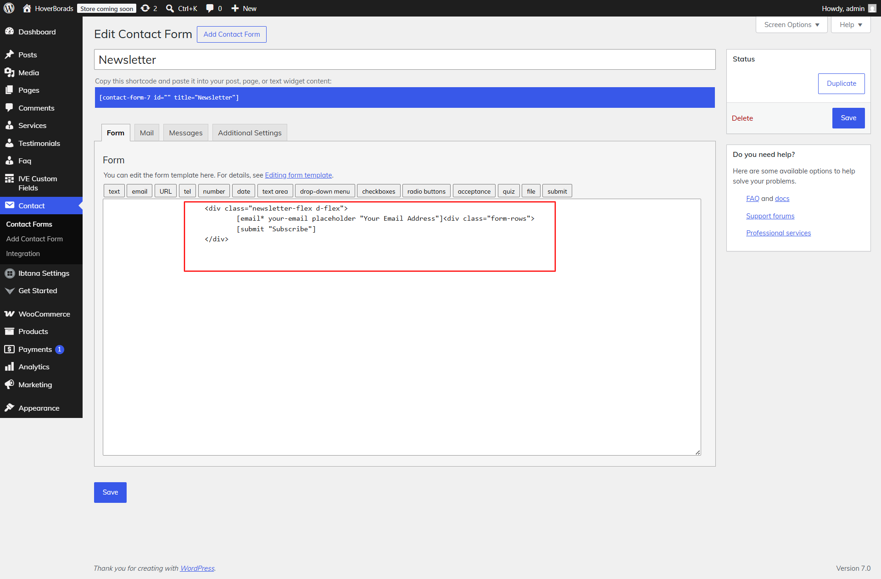Screen dimensions: 881x579
Task: Insert a text tag
Action: tap(114, 191)
